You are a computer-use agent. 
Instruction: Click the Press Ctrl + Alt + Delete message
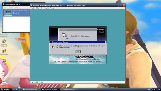(80, 36)
